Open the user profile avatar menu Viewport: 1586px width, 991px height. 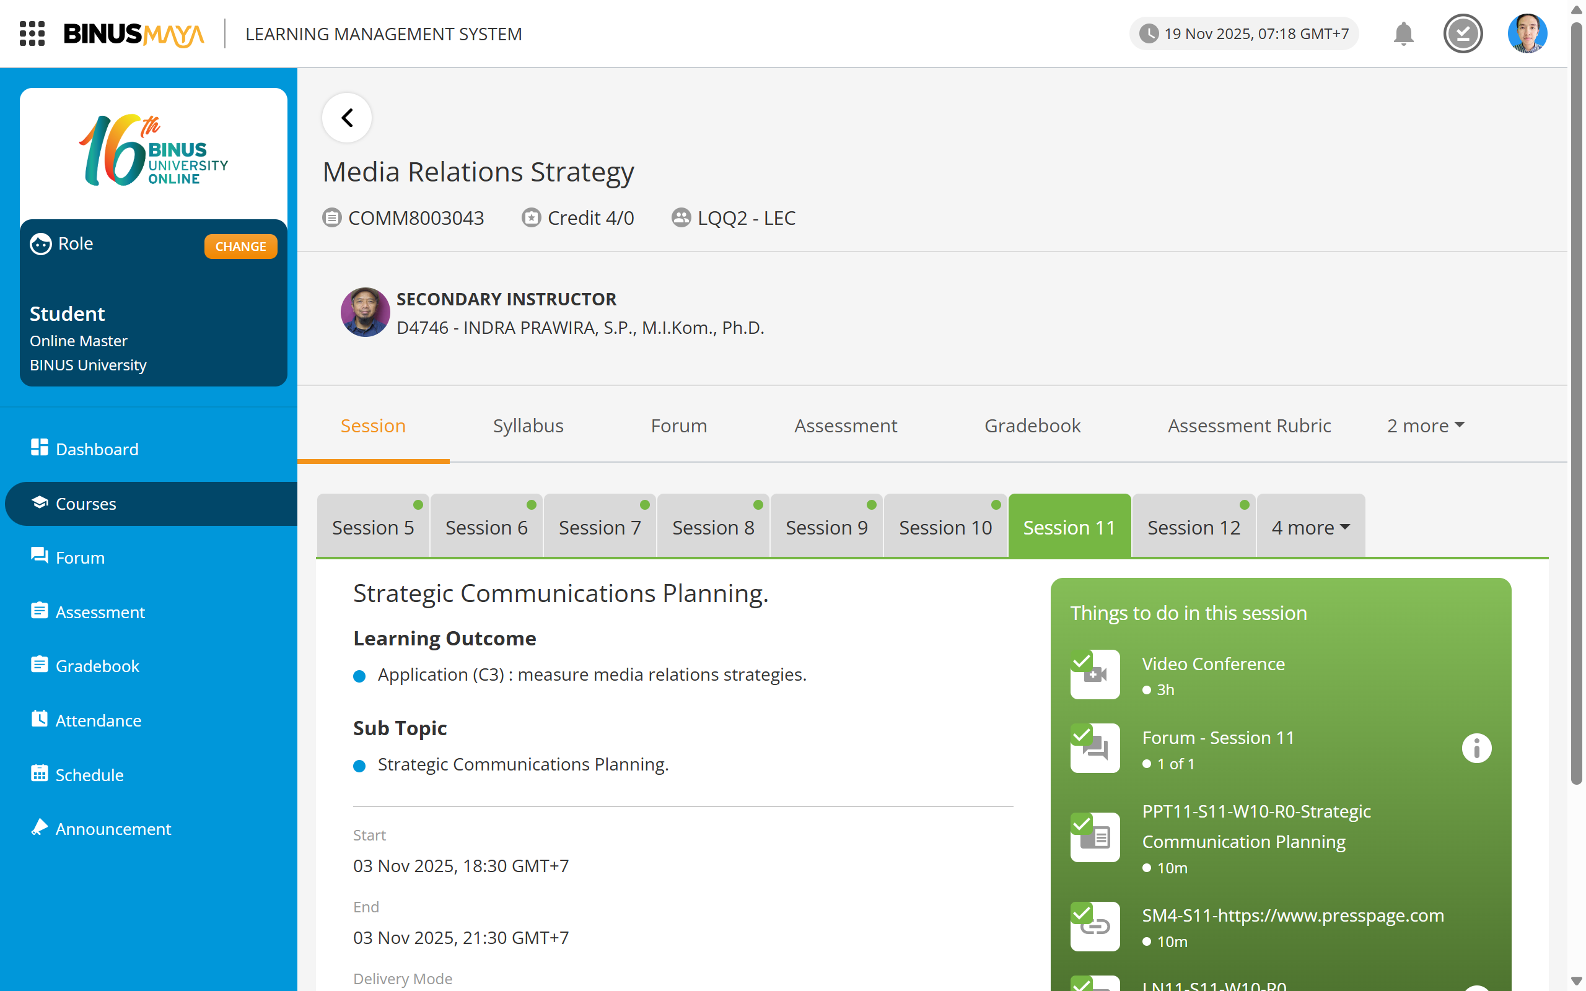pyautogui.click(x=1527, y=33)
